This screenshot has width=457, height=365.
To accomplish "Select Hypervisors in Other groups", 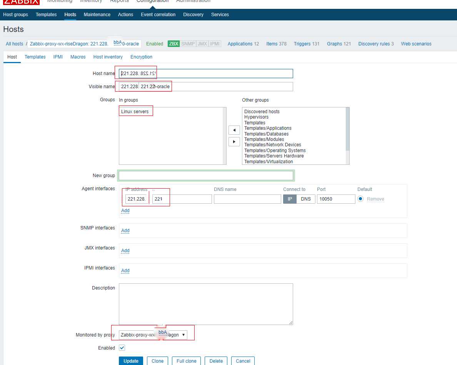I will click(x=257, y=117).
